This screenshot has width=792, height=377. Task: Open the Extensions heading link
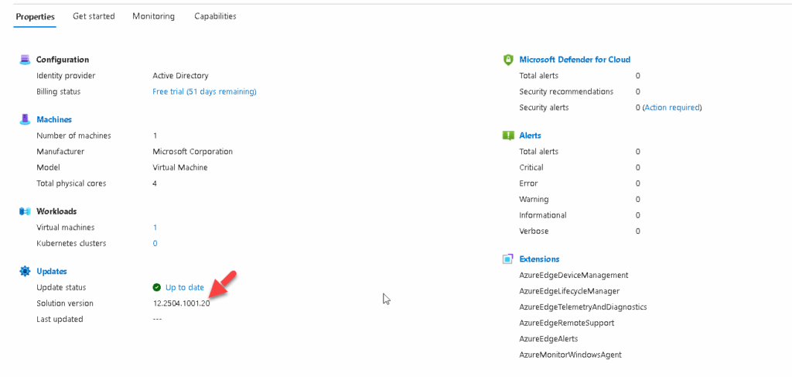pyautogui.click(x=539, y=259)
